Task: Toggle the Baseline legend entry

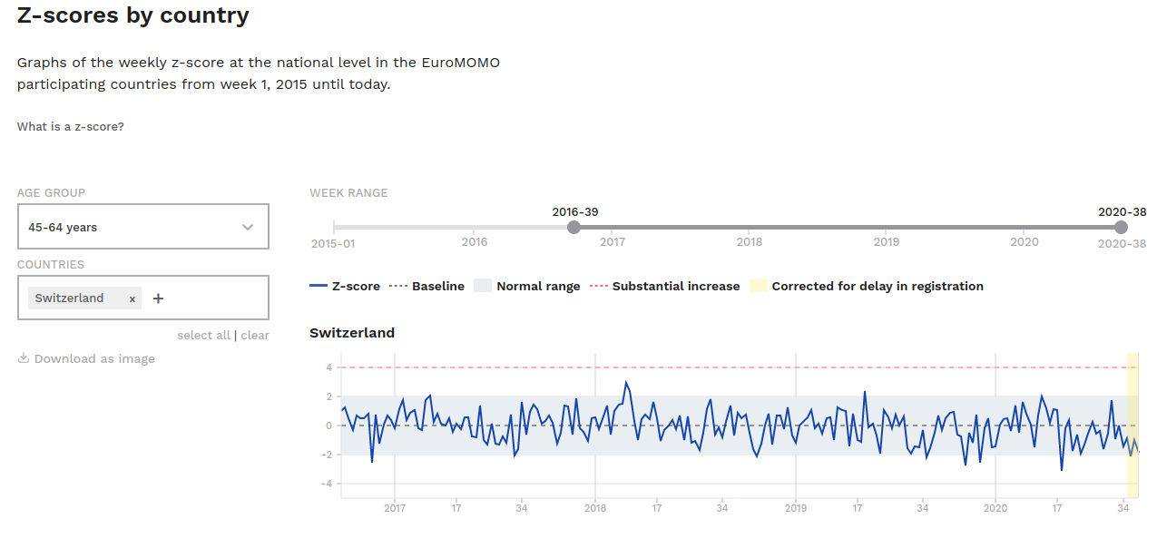Action: [x=427, y=286]
